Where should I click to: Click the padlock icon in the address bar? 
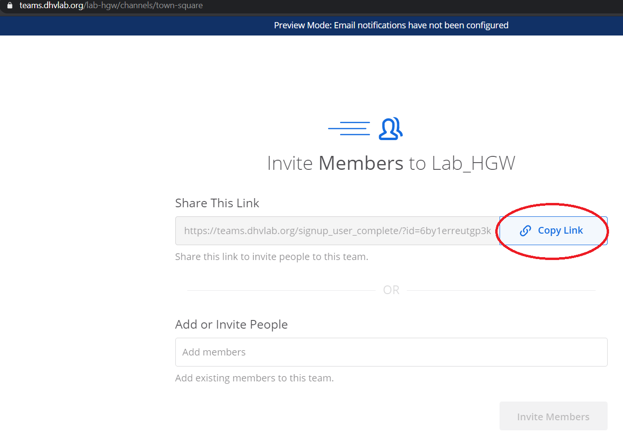pyautogui.click(x=9, y=6)
